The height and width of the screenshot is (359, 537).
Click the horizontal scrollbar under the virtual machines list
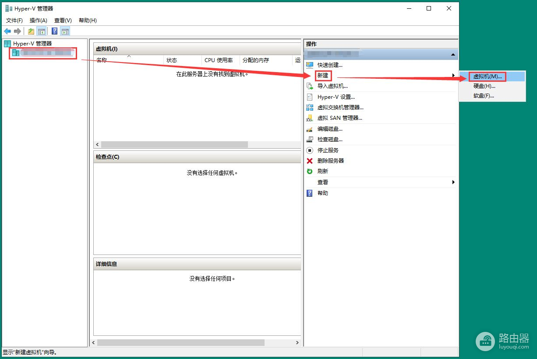174,144
